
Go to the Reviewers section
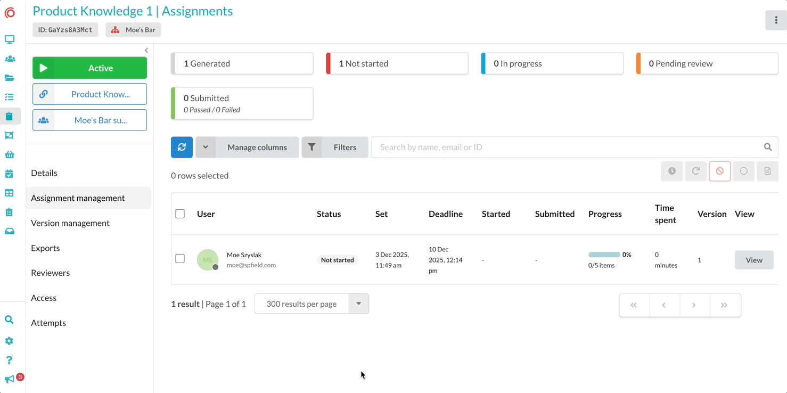(51, 273)
